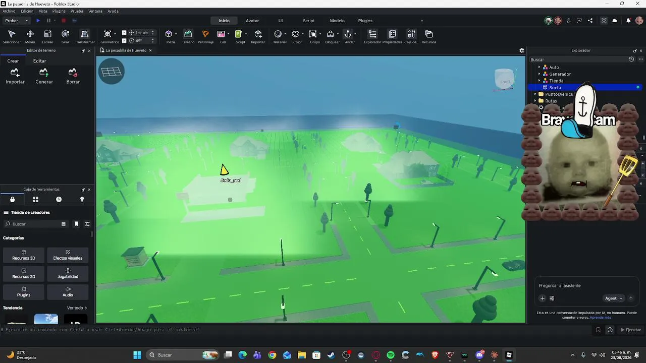
Task: Click the Borrar terrain button
Action: 73,76
